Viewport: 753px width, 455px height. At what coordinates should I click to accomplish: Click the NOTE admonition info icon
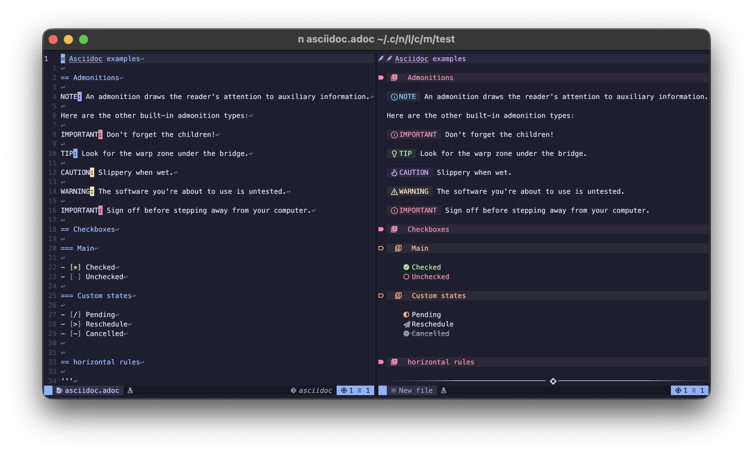394,97
